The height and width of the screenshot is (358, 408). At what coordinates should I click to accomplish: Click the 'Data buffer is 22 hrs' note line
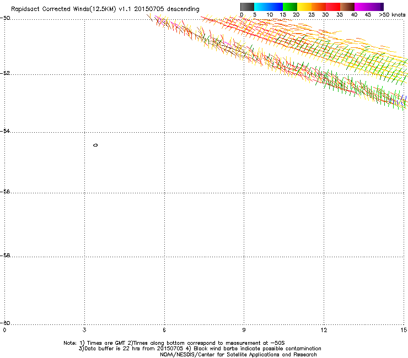(x=200, y=349)
